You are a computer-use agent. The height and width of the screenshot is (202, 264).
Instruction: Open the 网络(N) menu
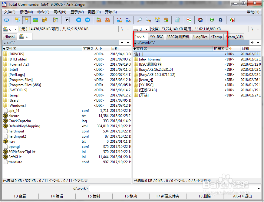60,12
